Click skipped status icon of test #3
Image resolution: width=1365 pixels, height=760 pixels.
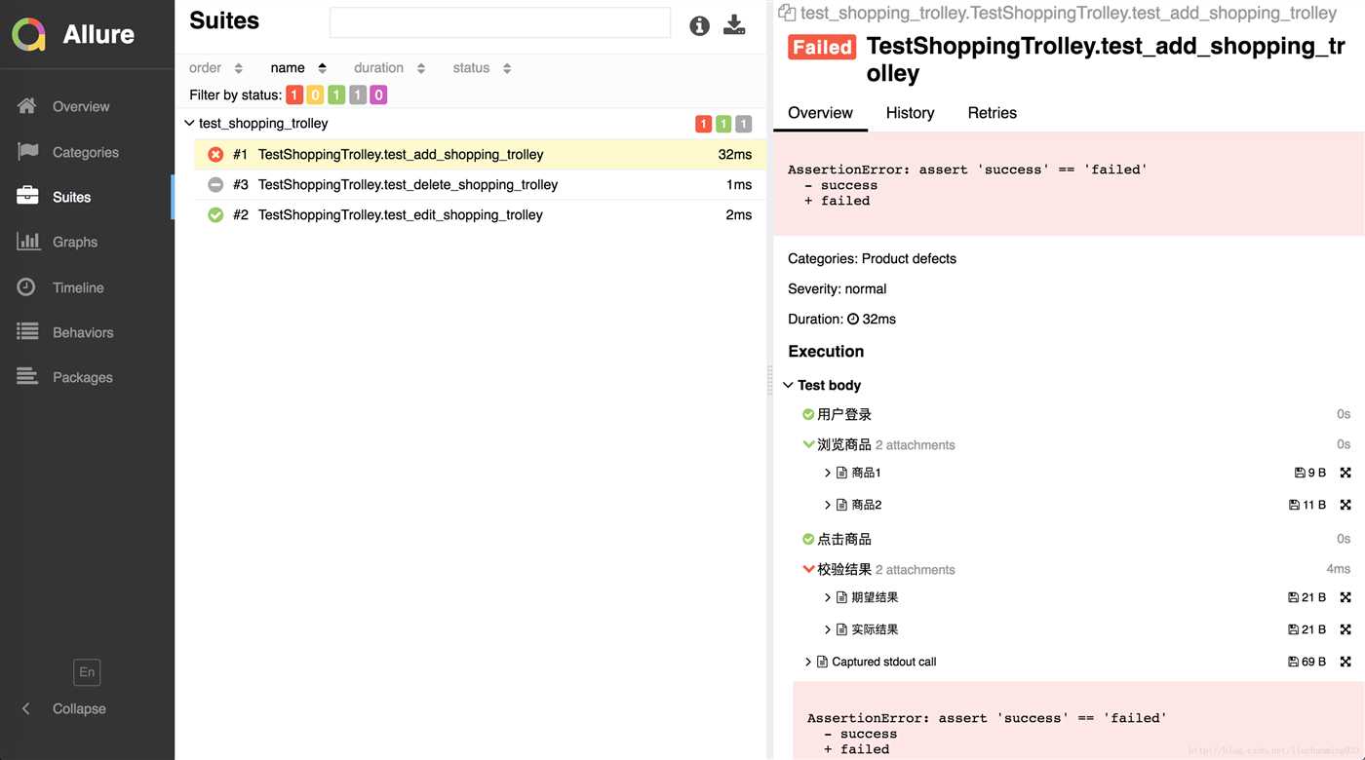[x=215, y=184]
